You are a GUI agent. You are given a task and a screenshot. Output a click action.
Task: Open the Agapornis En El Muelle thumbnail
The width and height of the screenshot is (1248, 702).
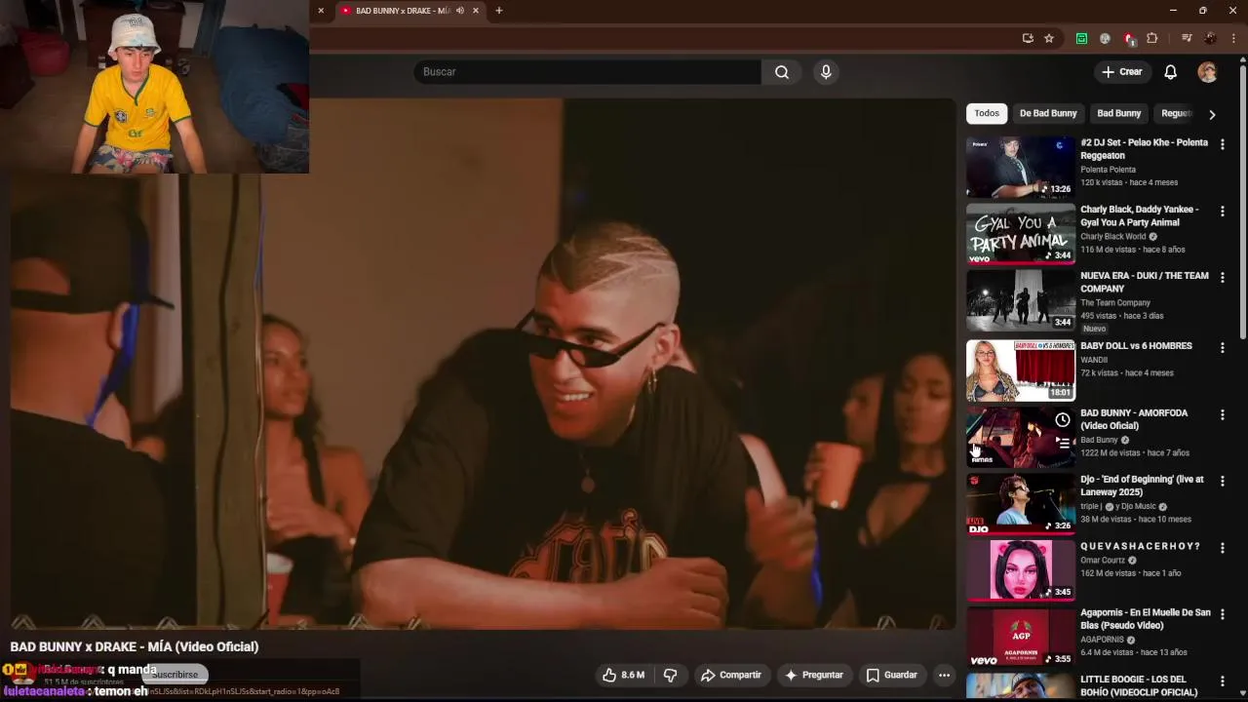[x=1021, y=638]
